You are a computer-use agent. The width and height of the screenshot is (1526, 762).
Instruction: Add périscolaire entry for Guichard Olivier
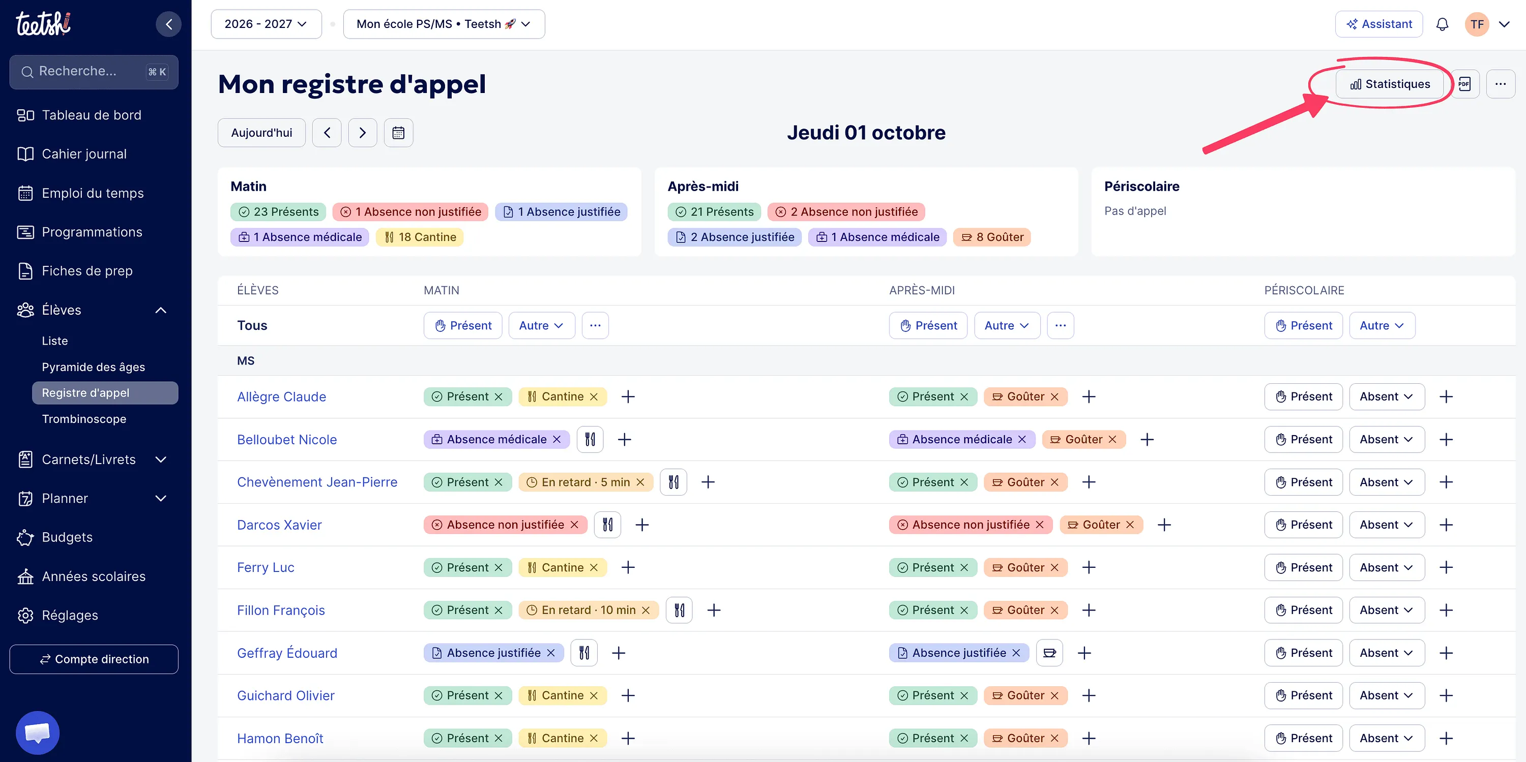(x=1446, y=695)
